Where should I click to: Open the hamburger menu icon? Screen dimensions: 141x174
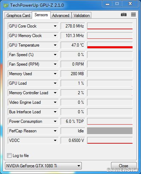click(x=133, y=14)
